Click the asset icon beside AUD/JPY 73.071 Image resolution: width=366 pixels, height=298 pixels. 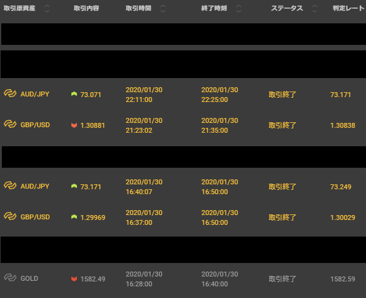pos(10,93)
